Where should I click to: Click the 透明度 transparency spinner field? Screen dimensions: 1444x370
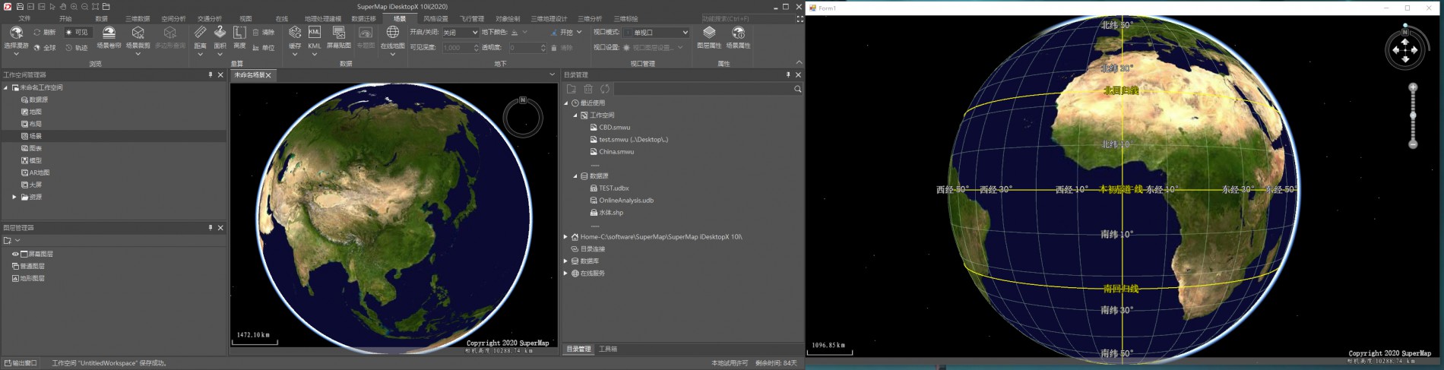coord(527,47)
